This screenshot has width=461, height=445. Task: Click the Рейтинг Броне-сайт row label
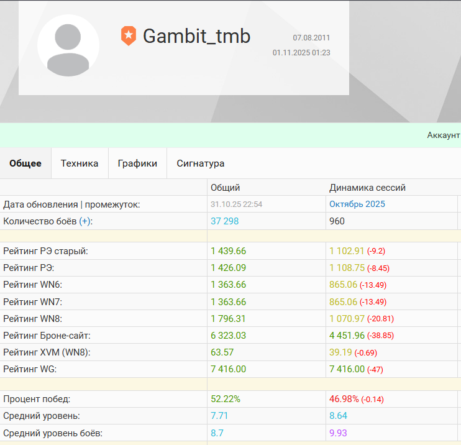tap(47, 336)
